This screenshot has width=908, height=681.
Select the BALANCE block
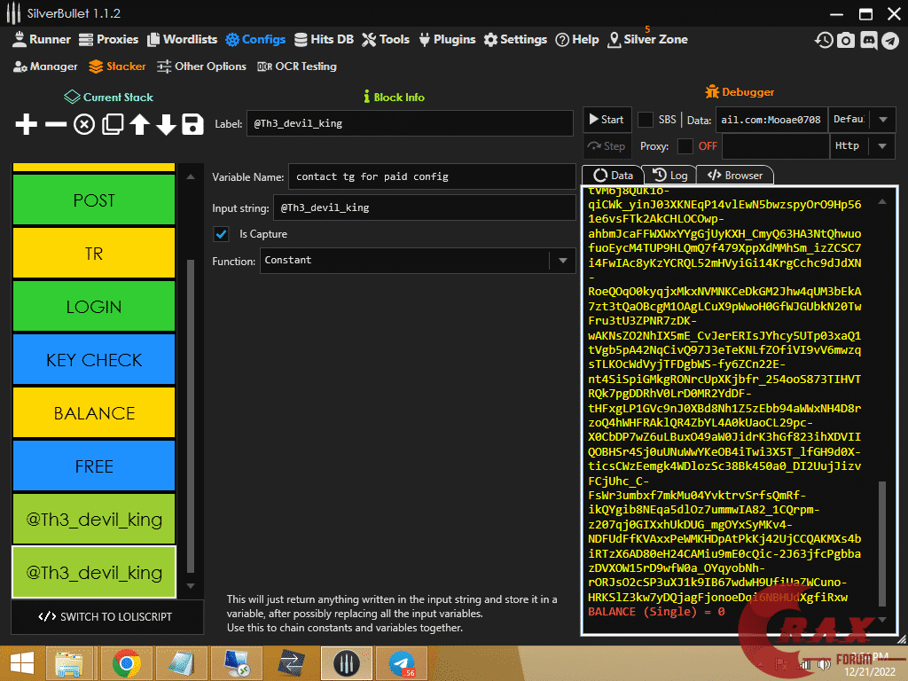(94, 413)
